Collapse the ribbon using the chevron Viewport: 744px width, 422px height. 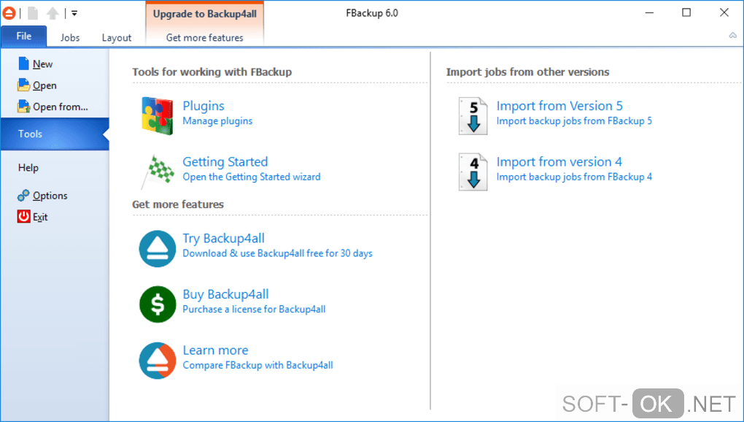click(732, 35)
